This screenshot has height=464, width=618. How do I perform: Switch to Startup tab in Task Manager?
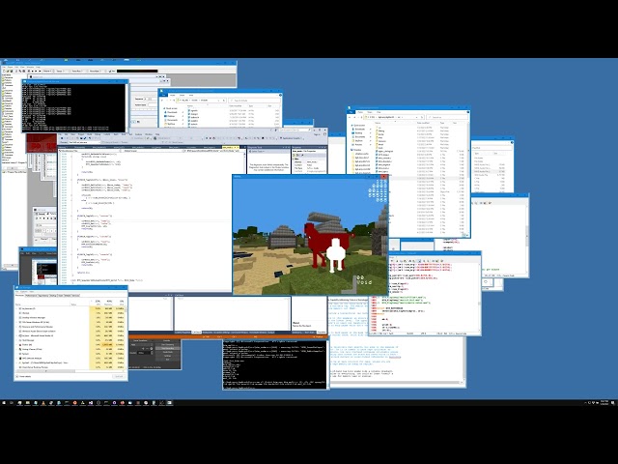[53, 295]
